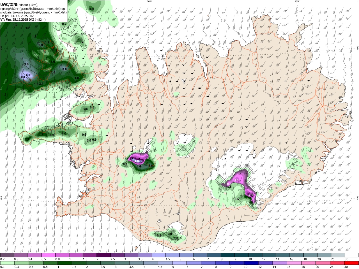Click the 'IT: þri. 23. 12. 2025 00Z' line
This screenshot has width=359, height=269.
17,16
